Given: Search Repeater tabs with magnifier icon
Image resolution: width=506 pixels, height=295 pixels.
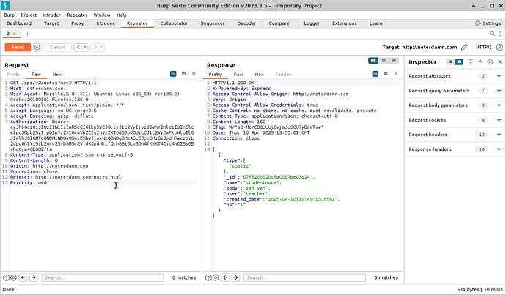Looking at the screenshot, I should pos(492,34).
